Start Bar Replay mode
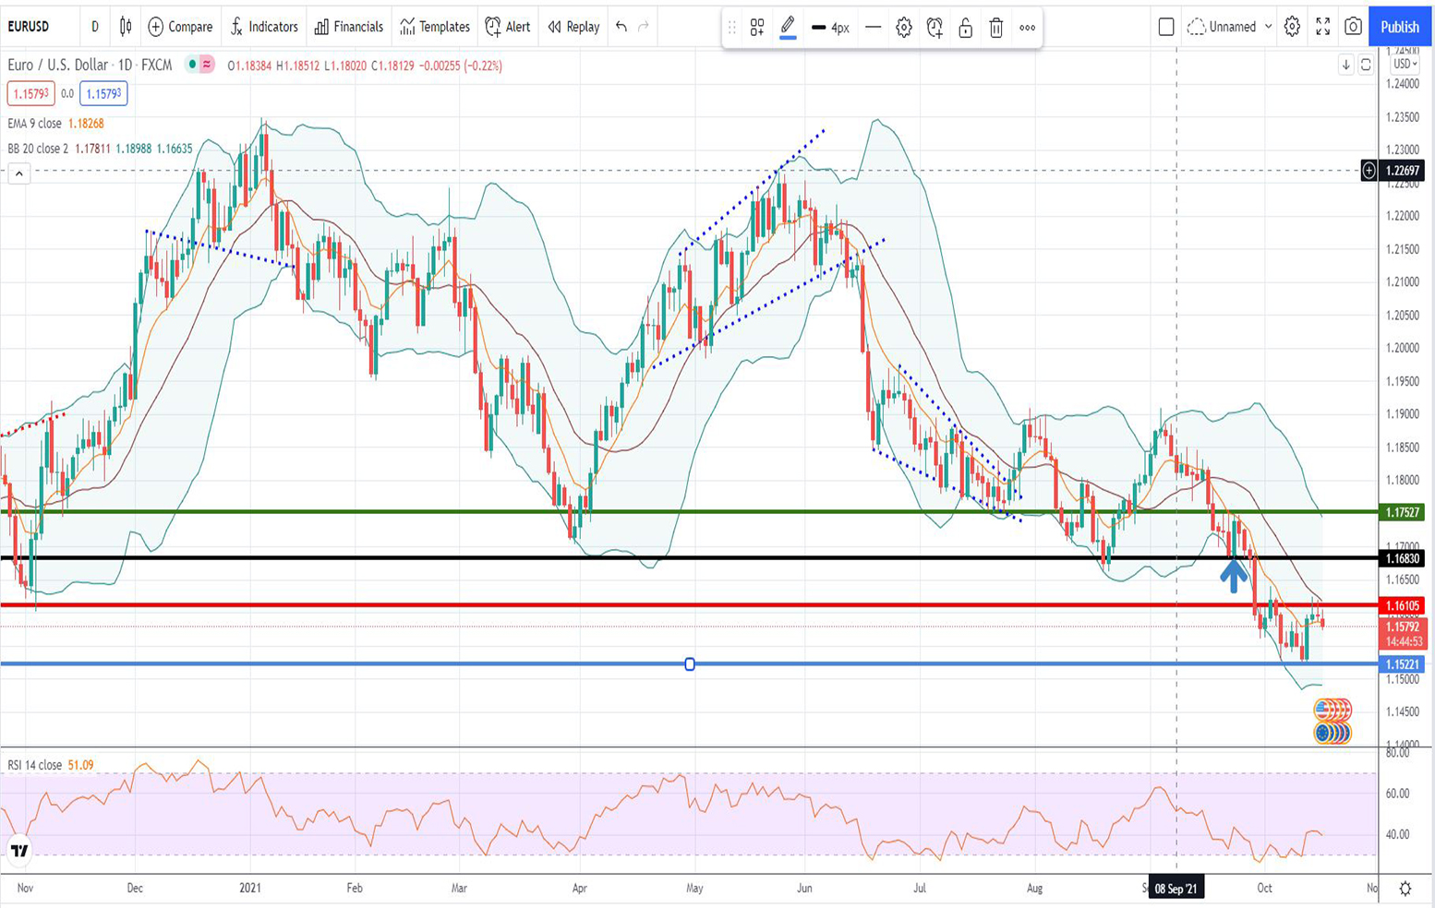The height and width of the screenshot is (908, 1435). 573,27
